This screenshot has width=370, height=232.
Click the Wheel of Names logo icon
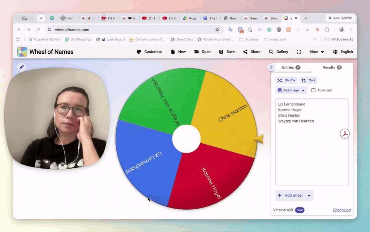[22, 52]
